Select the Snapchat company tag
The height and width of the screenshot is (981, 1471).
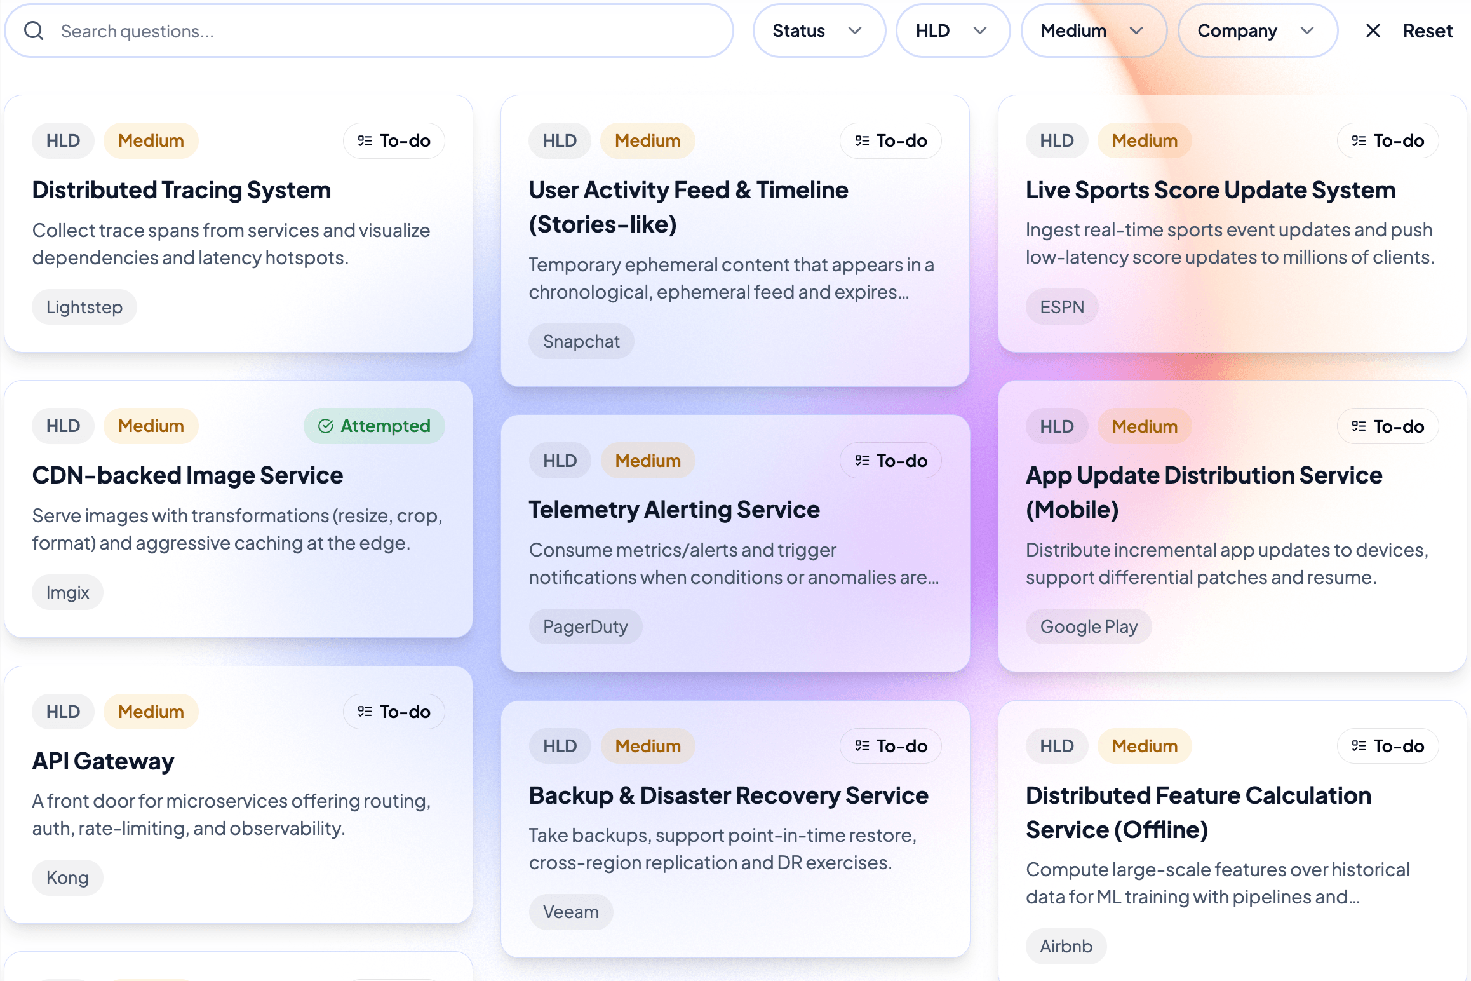(x=581, y=341)
